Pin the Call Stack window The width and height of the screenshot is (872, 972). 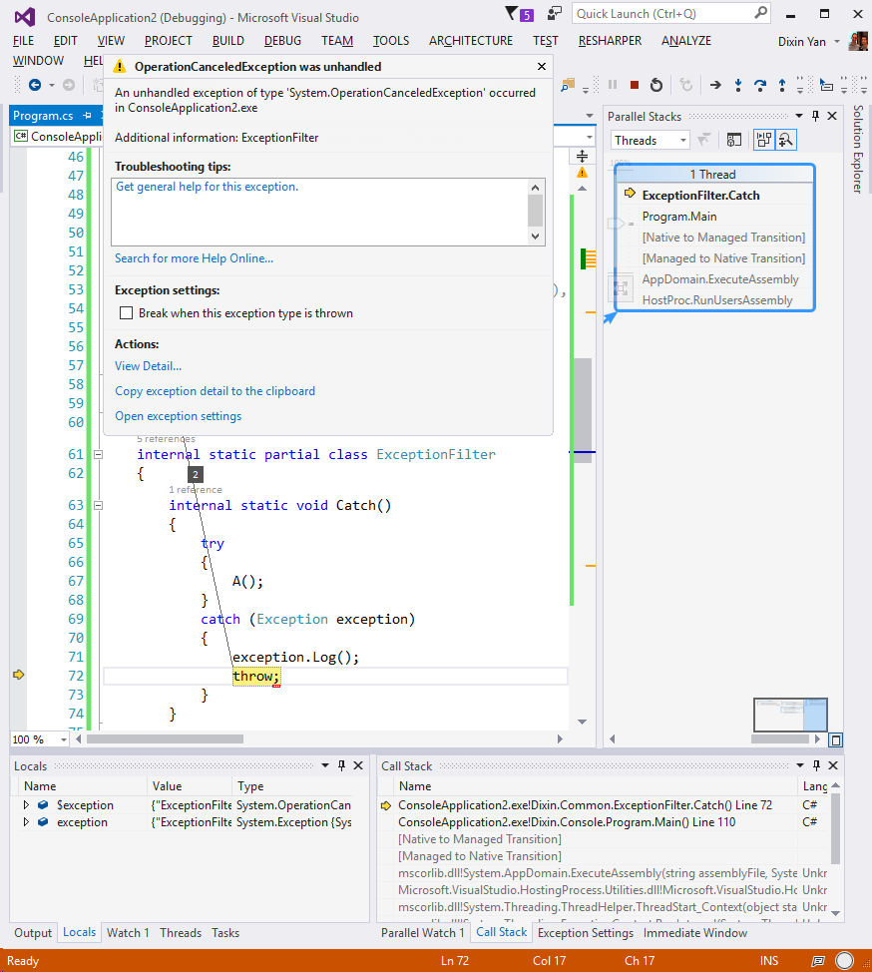817,765
